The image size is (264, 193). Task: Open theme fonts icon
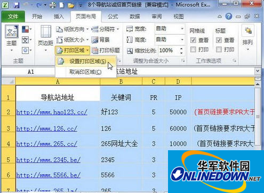point(27,40)
